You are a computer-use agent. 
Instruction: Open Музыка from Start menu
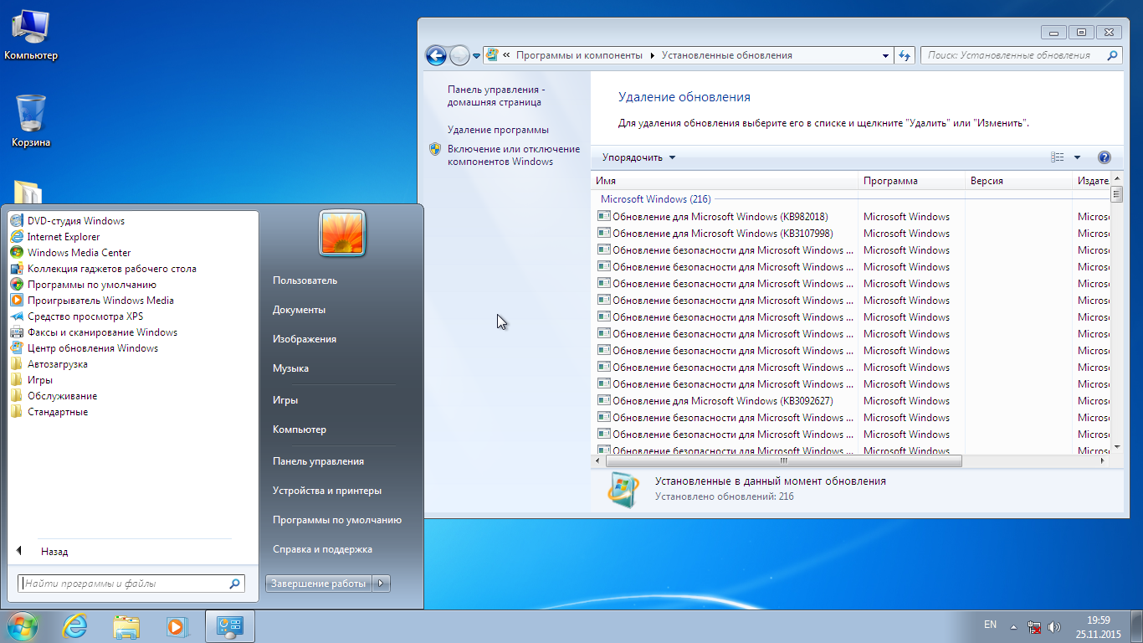pos(290,368)
